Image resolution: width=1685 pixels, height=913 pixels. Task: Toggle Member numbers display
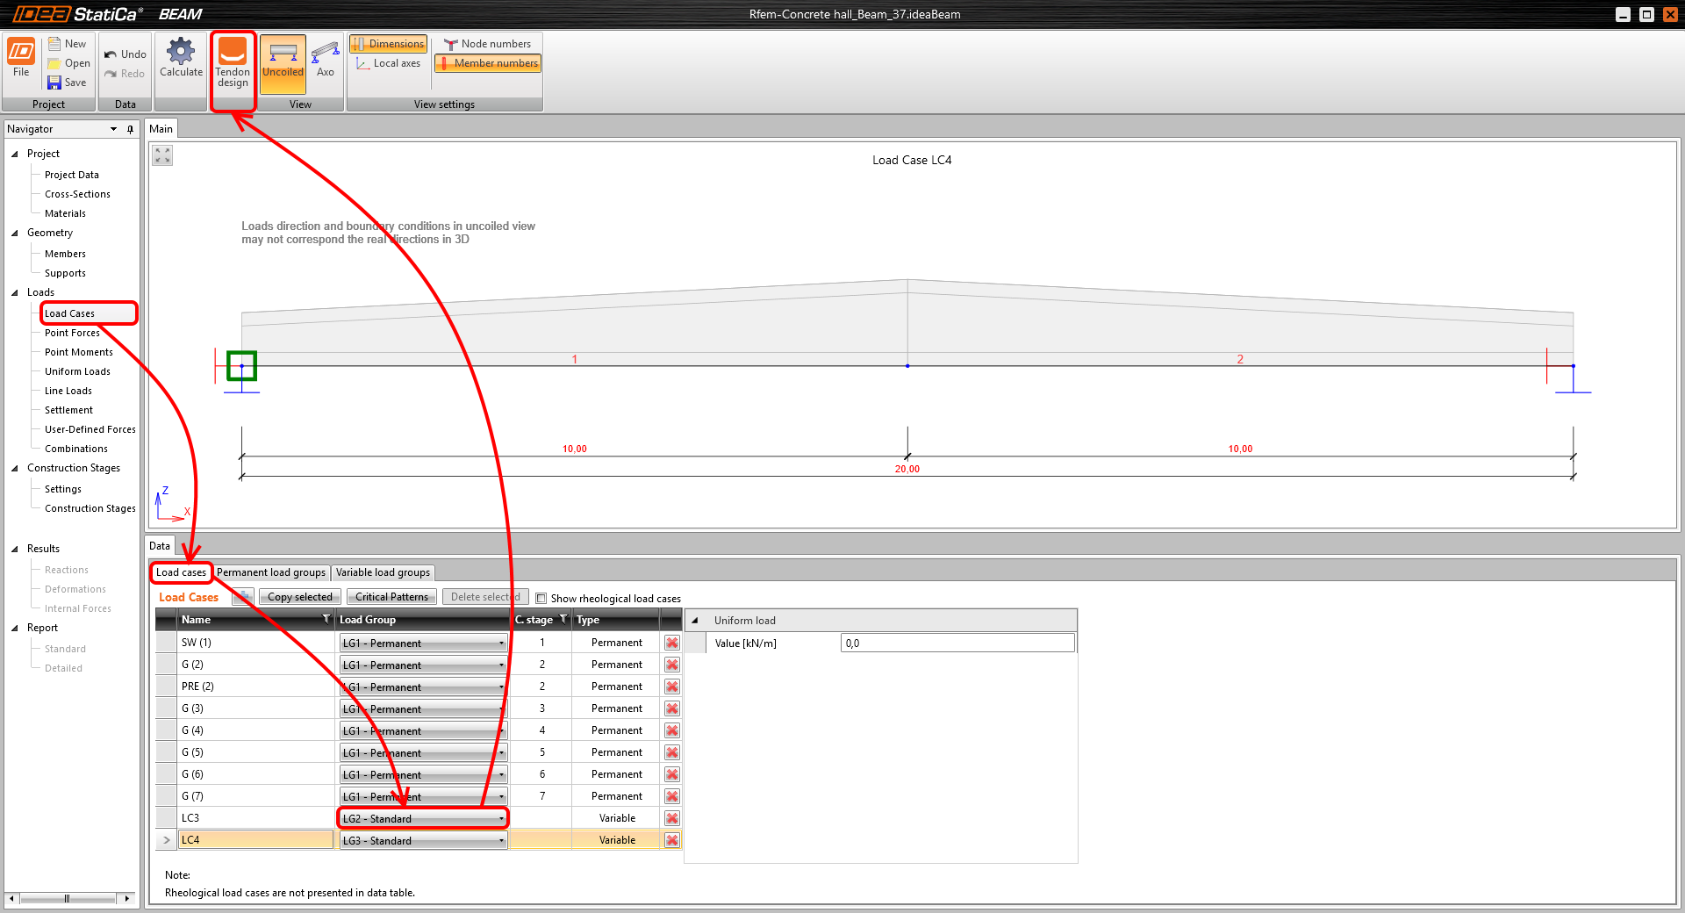tap(488, 63)
